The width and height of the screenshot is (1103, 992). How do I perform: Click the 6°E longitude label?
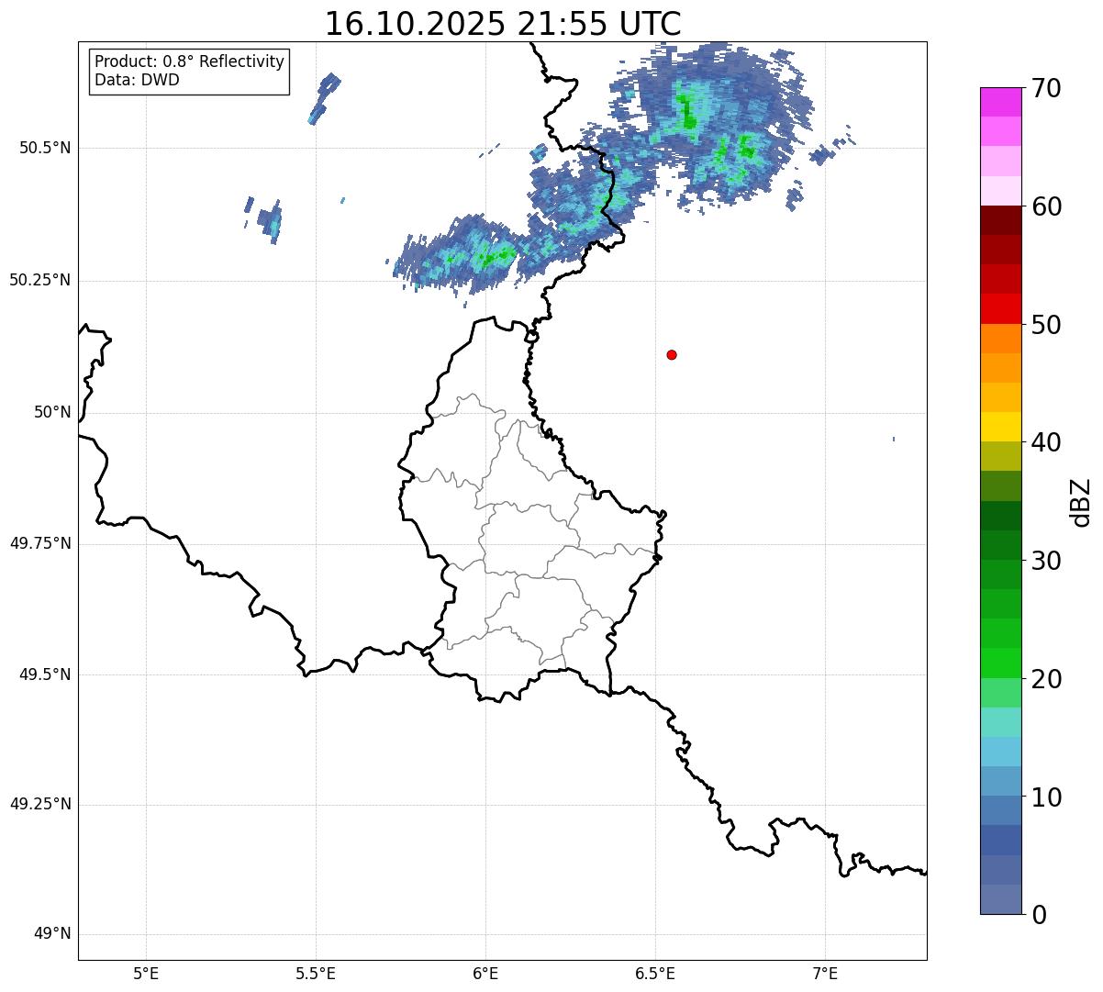(485, 973)
